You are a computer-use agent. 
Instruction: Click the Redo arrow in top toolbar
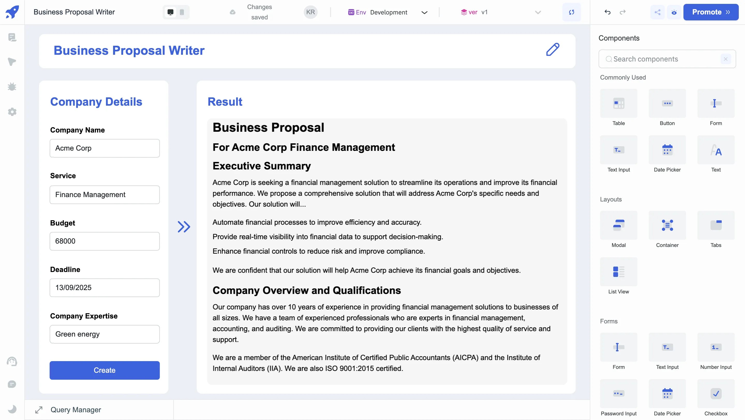[x=623, y=12]
